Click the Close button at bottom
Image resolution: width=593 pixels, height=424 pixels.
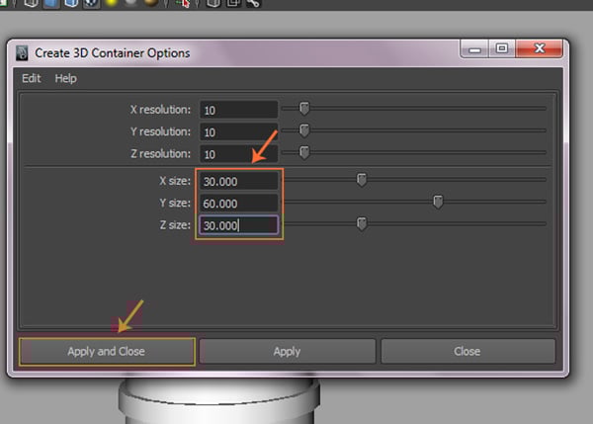tap(467, 352)
